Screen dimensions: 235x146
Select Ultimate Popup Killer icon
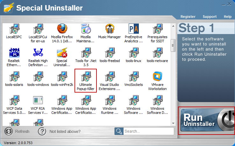pyautogui.click(x=86, y=76)
